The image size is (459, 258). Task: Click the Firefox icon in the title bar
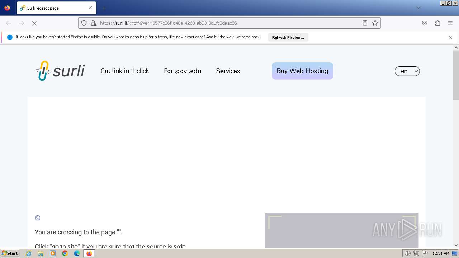tap(7, 8)
